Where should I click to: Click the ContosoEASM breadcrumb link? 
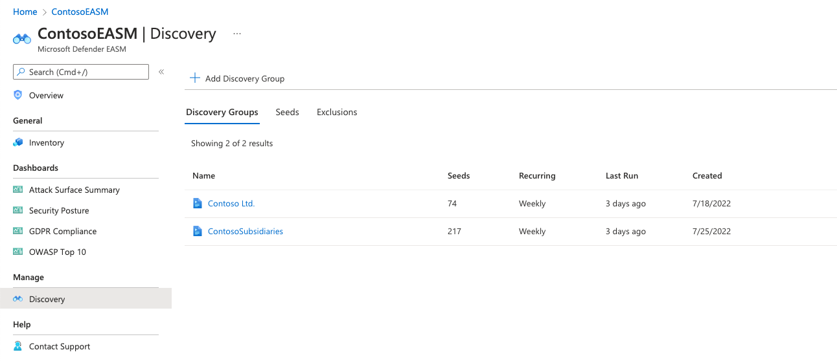[80, 12]
